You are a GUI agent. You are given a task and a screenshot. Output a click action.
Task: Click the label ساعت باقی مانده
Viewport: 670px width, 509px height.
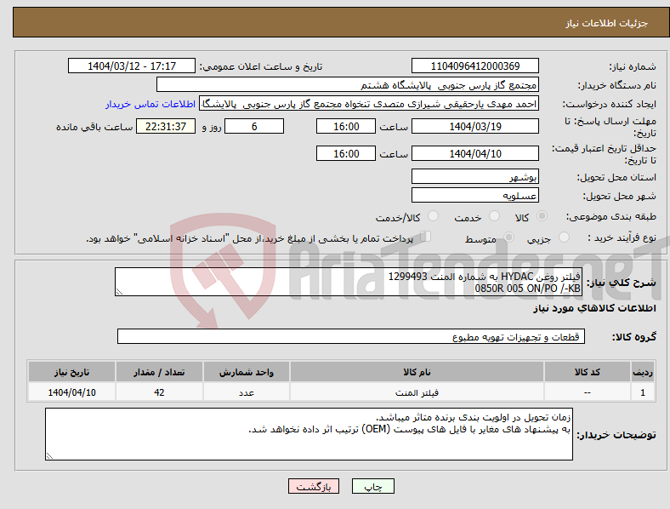[x=94, y=127]
